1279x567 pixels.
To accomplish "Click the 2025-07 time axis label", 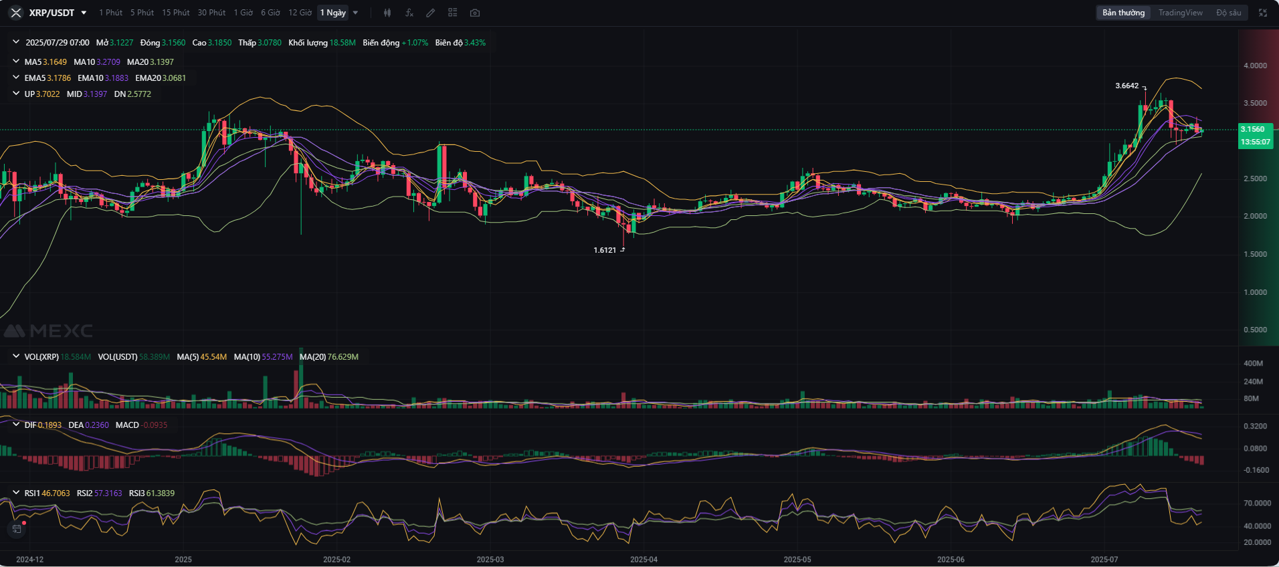I will [x=1104, y=559].
